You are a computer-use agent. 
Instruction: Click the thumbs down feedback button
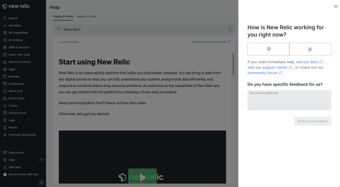tap(268, 49)
